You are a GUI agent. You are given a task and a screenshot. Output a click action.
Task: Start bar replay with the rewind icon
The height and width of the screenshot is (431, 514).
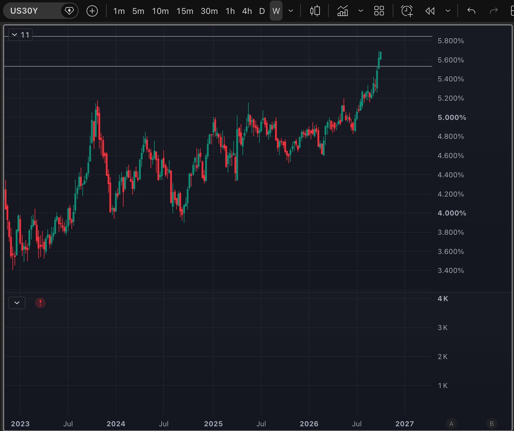pos(430,11)
